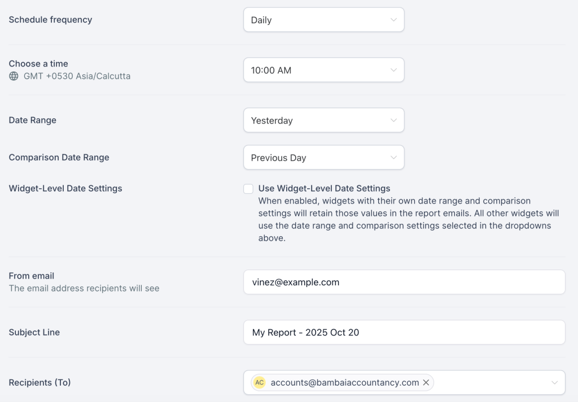The height and width of the screenshot is (402, 578).
Task: Open the Comparison Date Range dropdown
Action: pyautogui.click(x=323, y=157)
